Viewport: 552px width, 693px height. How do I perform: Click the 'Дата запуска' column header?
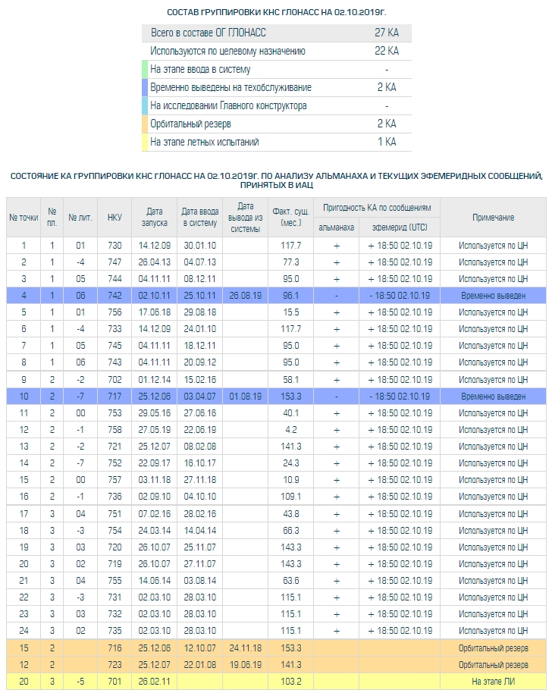[154, 218]
